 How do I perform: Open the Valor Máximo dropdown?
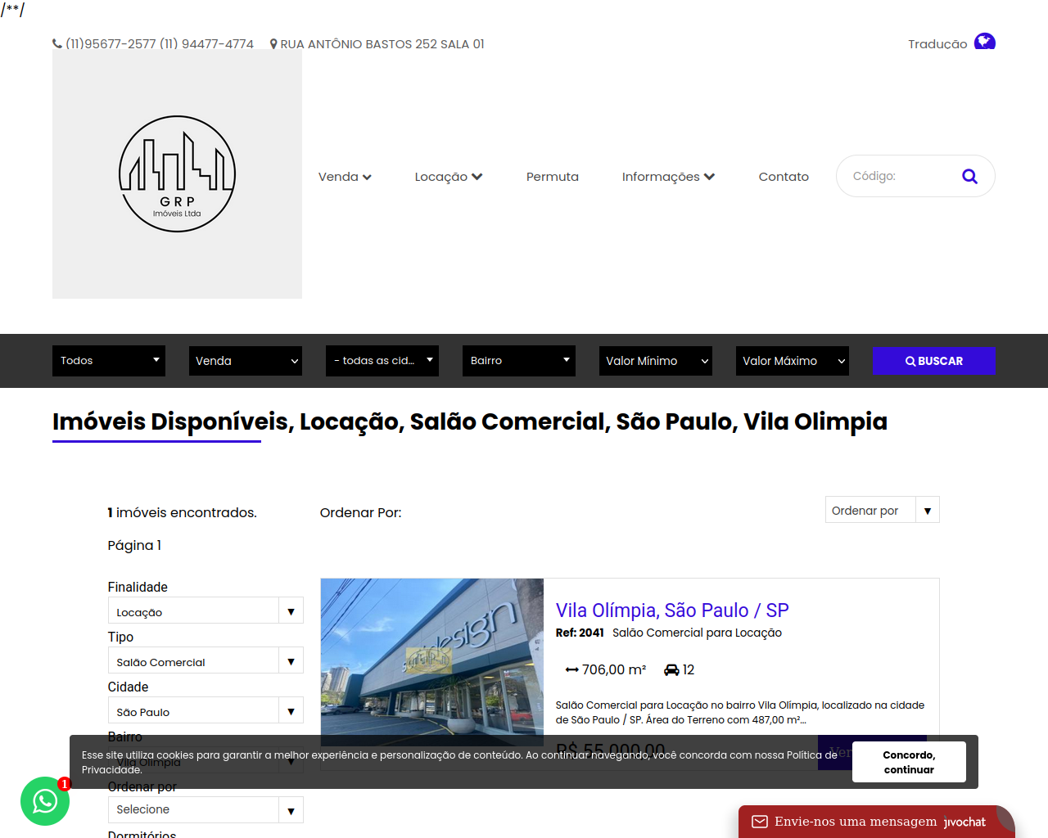793,361
